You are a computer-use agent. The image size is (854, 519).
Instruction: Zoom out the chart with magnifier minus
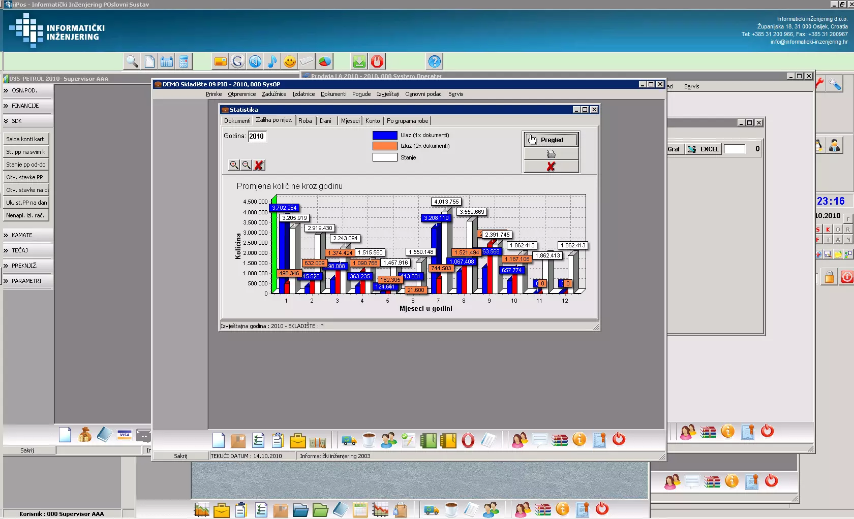[247, 165]
